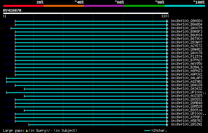This screenshot has height=133, width=208.
Task: Click the cyan alignment bar for Q9SZN1
Action: 98,125
